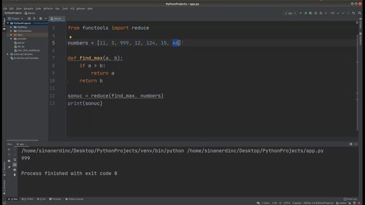Open the Navigate menu
This screenshot has height=205, width=365.
[x=29, y=9]
